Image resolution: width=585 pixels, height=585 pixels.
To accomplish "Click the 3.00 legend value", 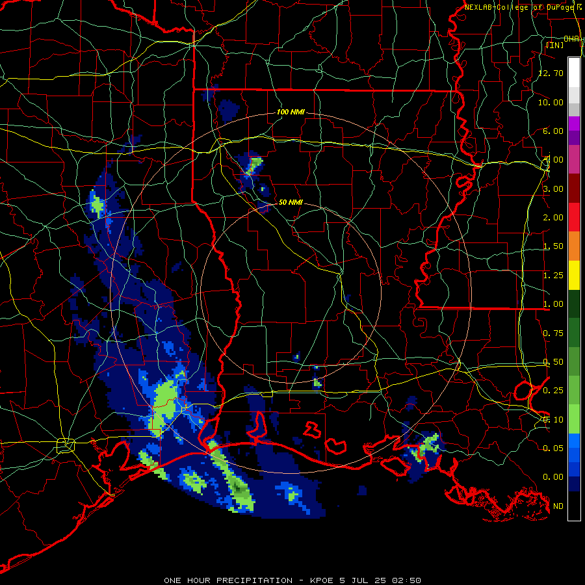I will [x=553, y=188].
